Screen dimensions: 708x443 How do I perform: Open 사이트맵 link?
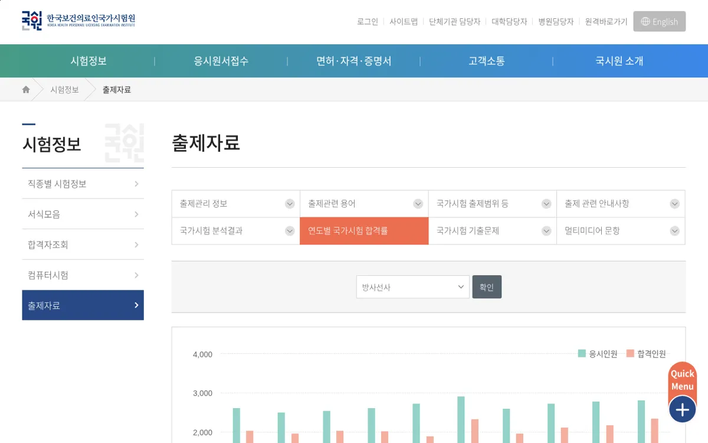[x=404, y=21]
